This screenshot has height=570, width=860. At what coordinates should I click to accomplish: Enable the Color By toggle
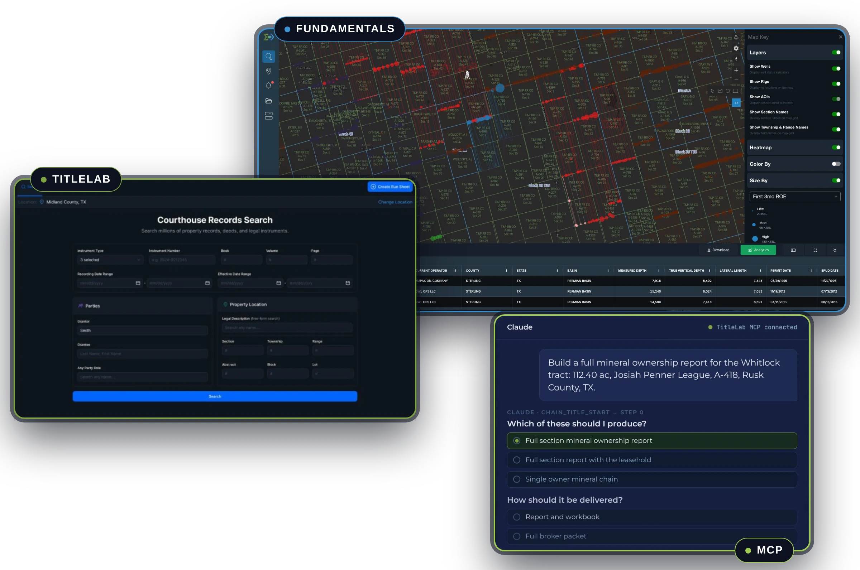[836, 164]
